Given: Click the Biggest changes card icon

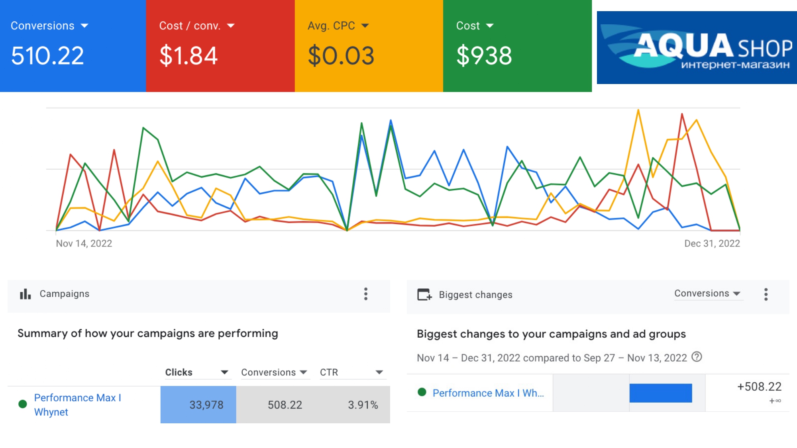Looking at the screenshot, I should [x=424, y=295].
